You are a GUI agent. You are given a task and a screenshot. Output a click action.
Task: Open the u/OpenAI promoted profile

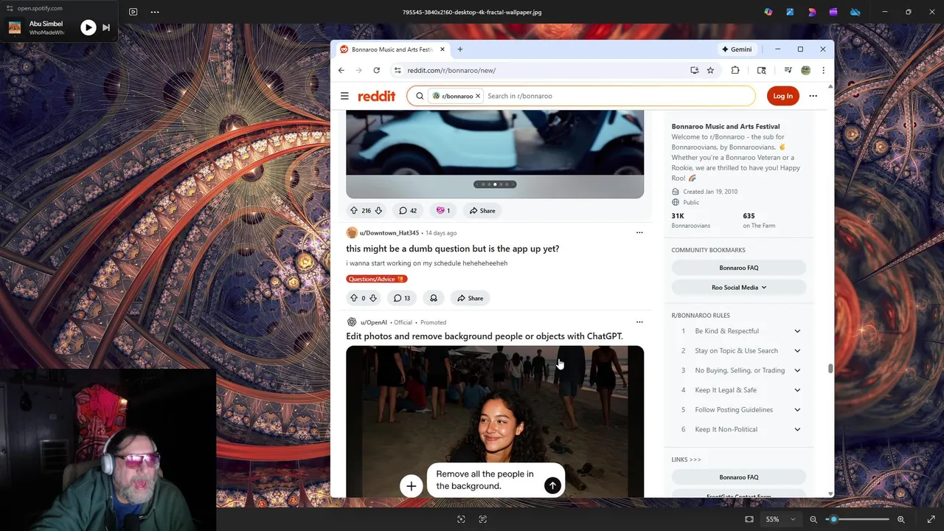(373, 322)
